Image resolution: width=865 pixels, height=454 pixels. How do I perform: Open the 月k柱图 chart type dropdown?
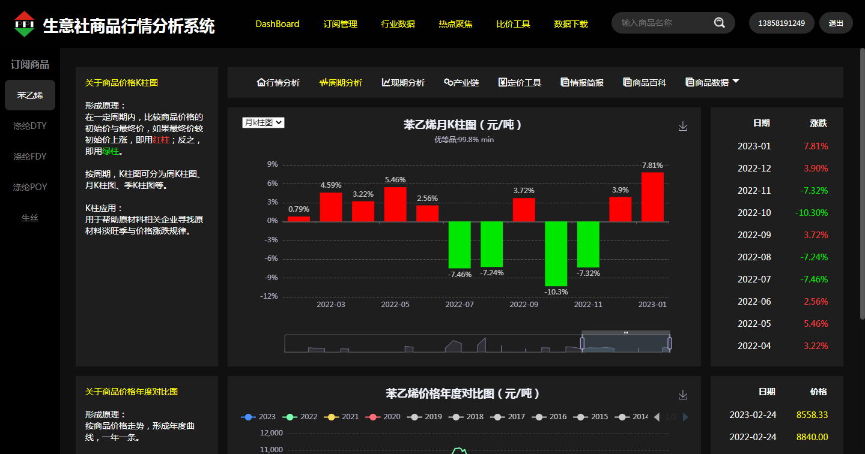point(263,122)
